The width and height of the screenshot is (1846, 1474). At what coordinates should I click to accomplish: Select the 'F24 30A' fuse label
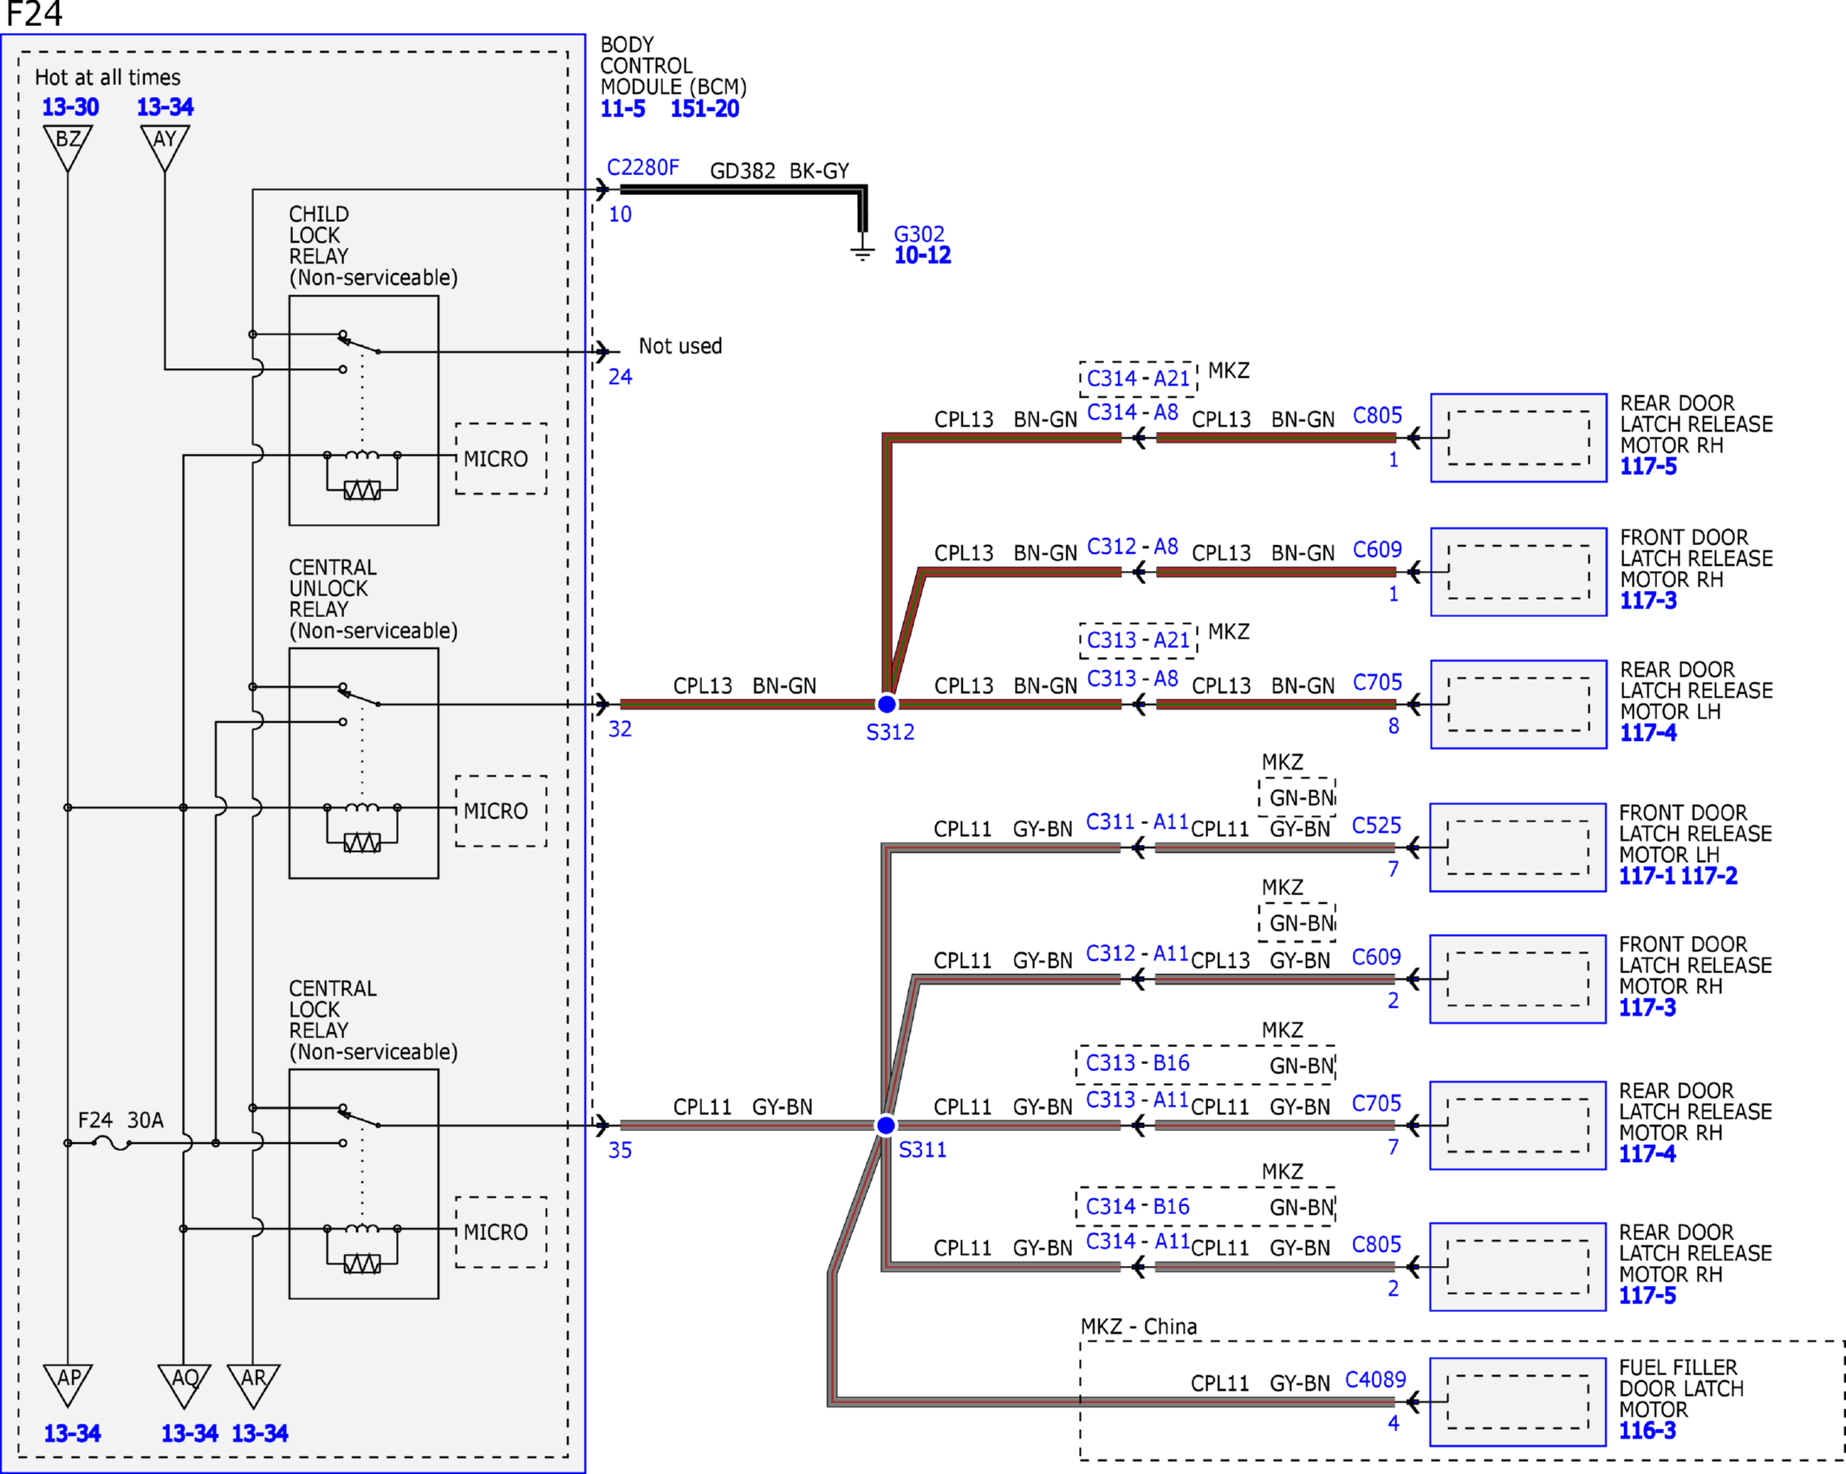click(120, 1120)
